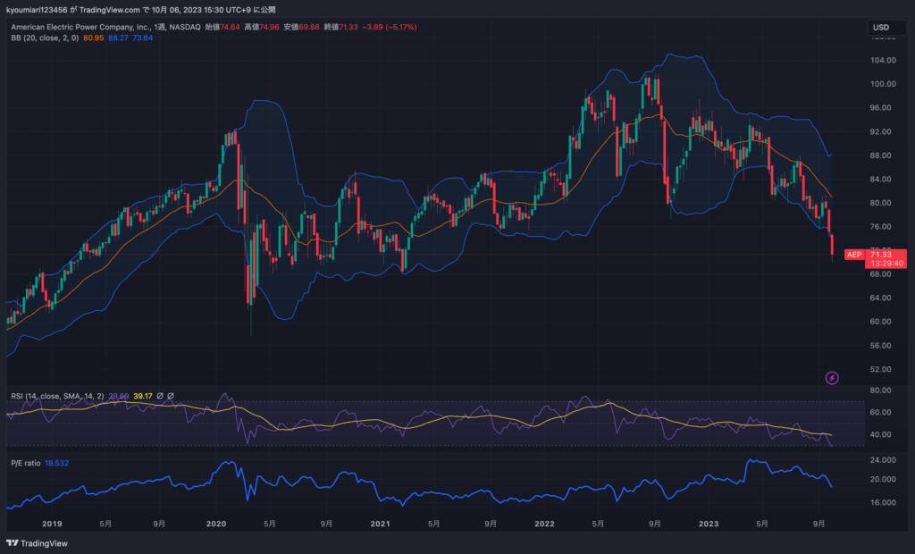Open the TradingView logo at bottom
Image resolution: width=915 pixels, height=554 pixels.
click(38, 543)
